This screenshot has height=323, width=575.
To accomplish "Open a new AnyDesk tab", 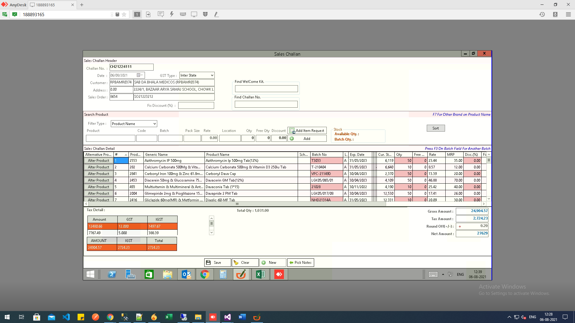I will tap(82, 5).
